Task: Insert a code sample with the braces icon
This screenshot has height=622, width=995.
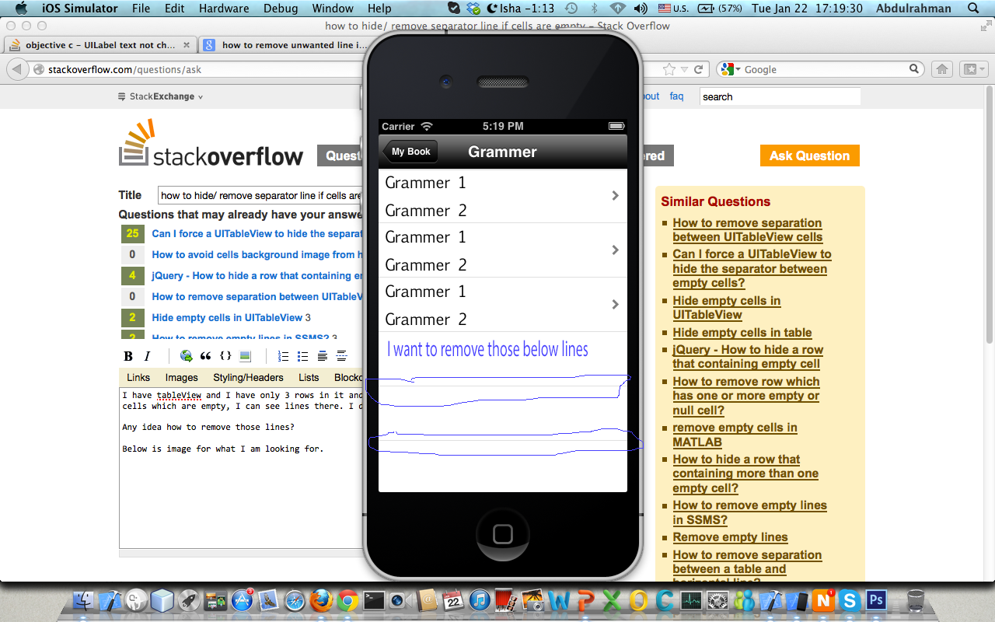Action: [x=225, y=356]
